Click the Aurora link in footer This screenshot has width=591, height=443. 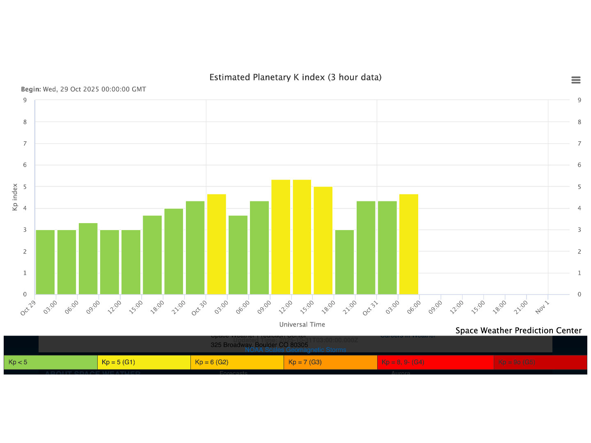[401, 373]
